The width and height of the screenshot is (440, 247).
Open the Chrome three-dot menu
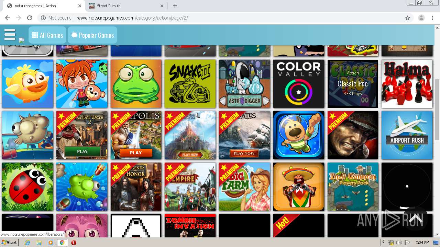click(432, 18)
